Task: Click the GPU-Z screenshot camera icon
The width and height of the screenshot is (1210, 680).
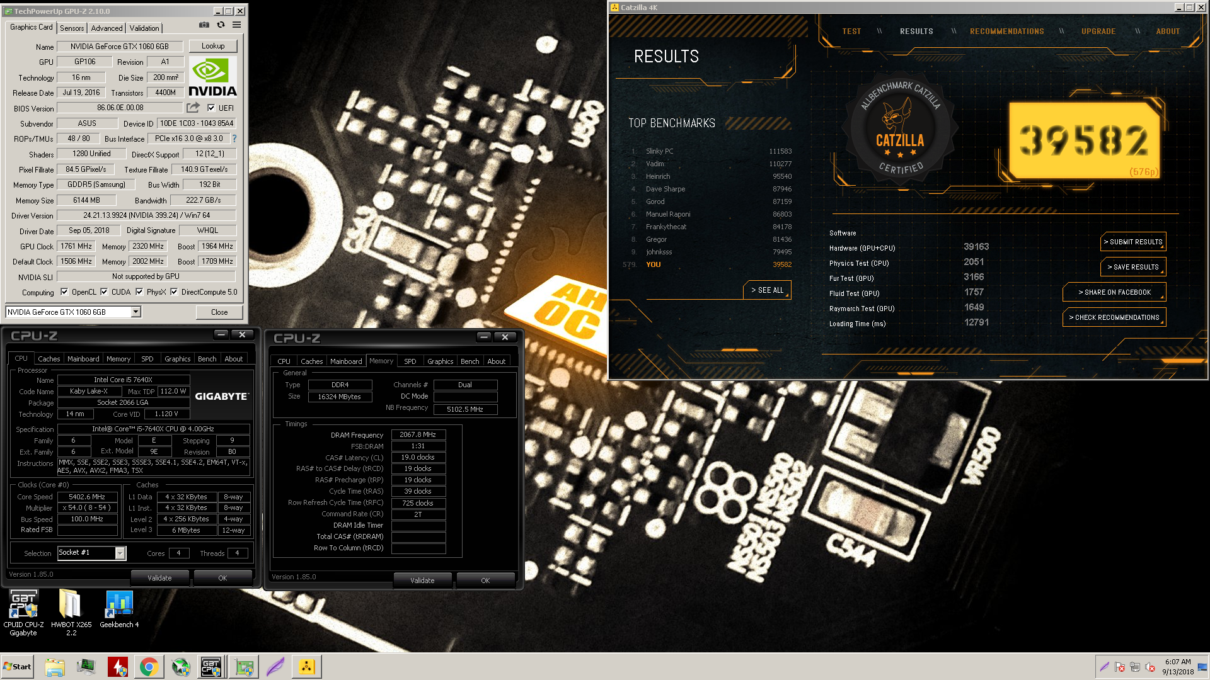Action: point(204,25)
